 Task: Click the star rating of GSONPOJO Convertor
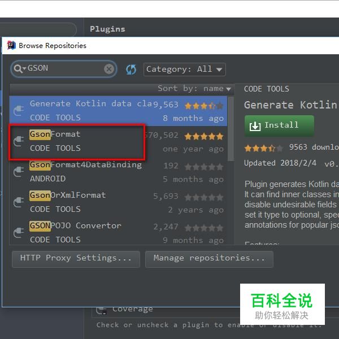(204, 228)
